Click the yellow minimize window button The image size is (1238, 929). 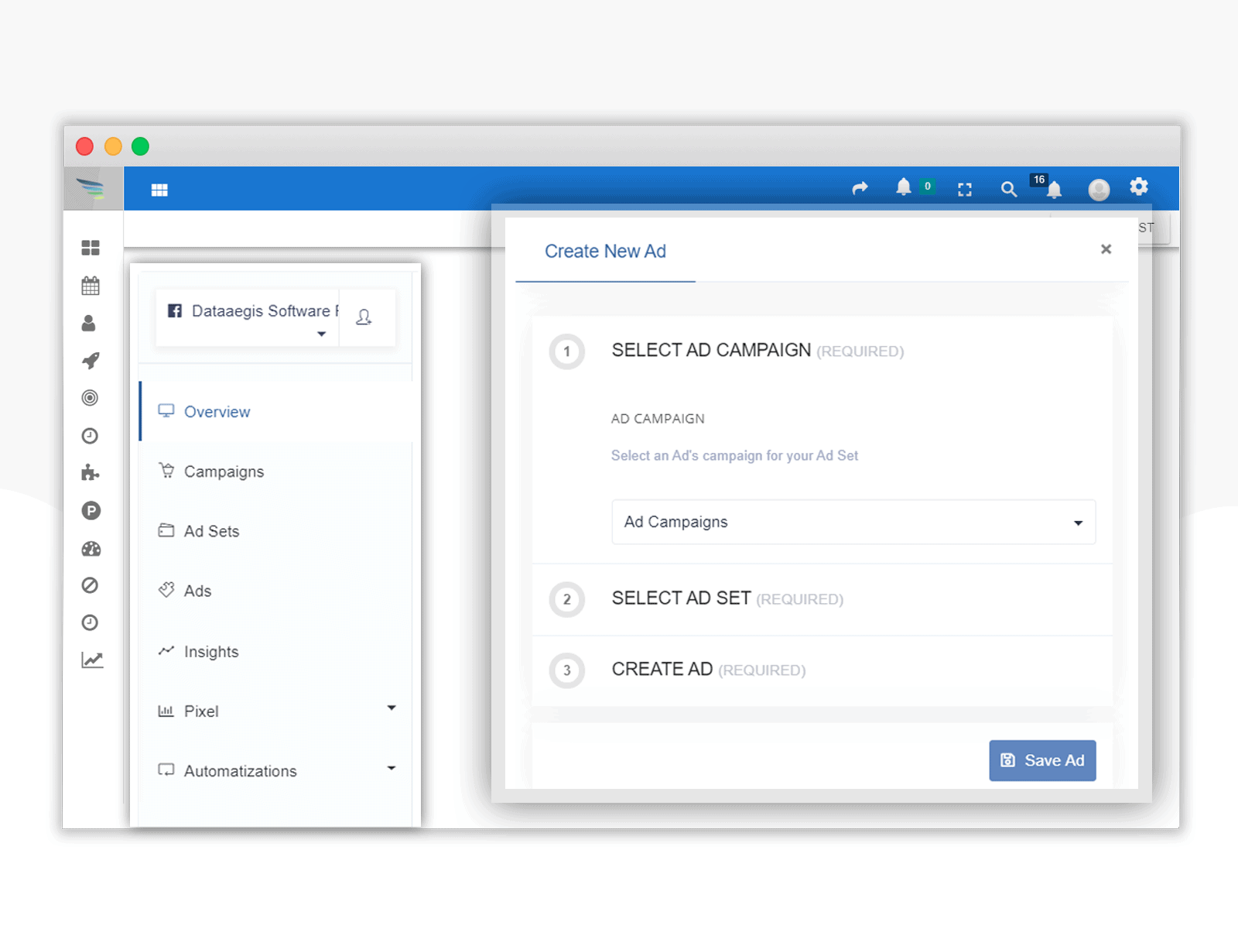point(113,146)
